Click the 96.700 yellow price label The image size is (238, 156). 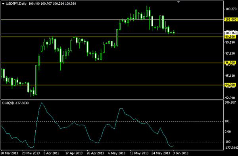[x=230, y=63]
